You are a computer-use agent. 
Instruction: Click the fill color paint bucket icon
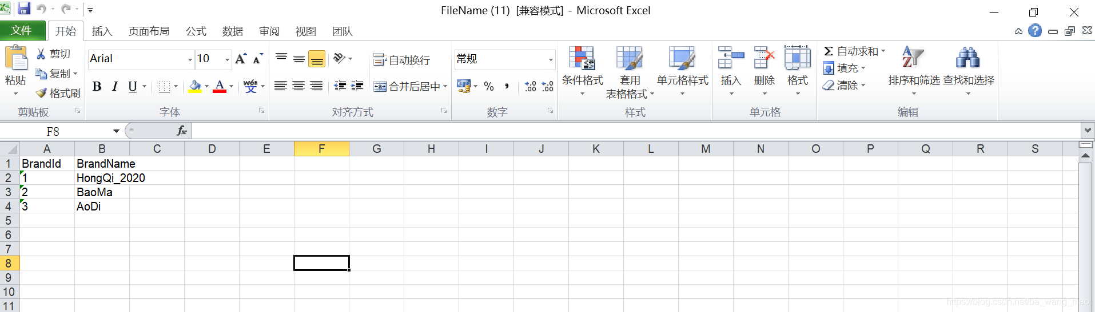[195, 87]
